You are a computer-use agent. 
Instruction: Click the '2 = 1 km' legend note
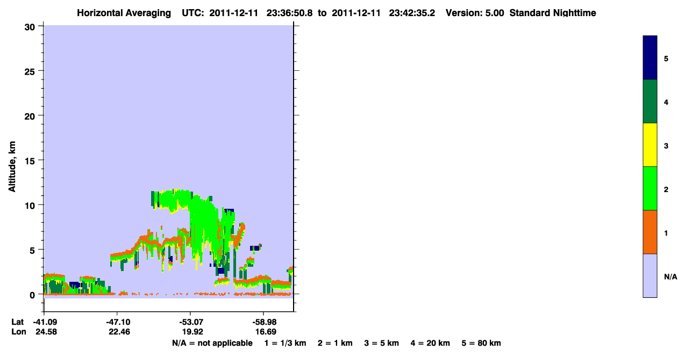335,344
